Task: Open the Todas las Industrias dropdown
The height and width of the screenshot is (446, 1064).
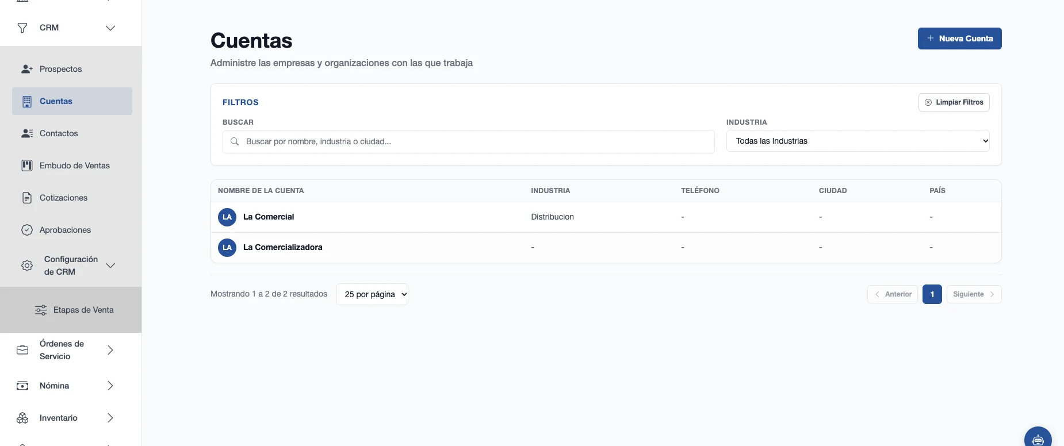Action: click(x=858, y=141)
